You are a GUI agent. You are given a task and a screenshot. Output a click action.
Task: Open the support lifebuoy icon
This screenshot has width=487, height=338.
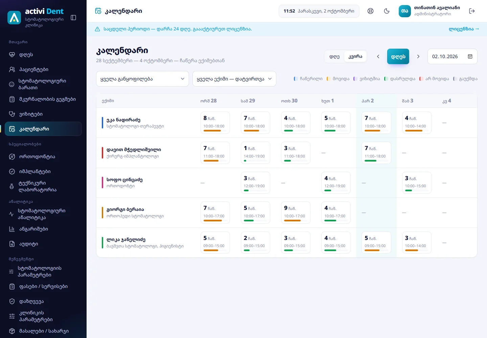(371, 11)
